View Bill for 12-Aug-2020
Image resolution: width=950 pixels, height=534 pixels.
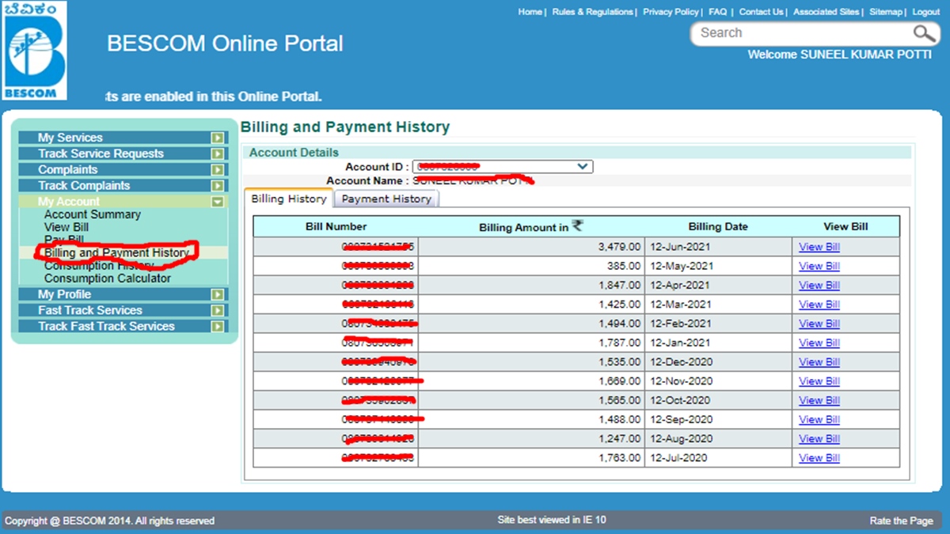[x=819, y=438]
